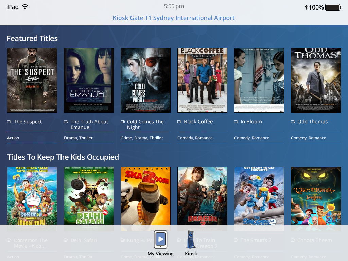The height and width of the screenshot is (261, 348).
Task: Open the Doraemon movie poster
Action: click(x=32, y=199)
